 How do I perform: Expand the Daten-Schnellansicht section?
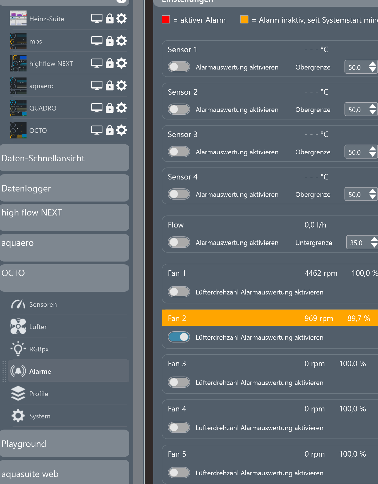[64, 158]
